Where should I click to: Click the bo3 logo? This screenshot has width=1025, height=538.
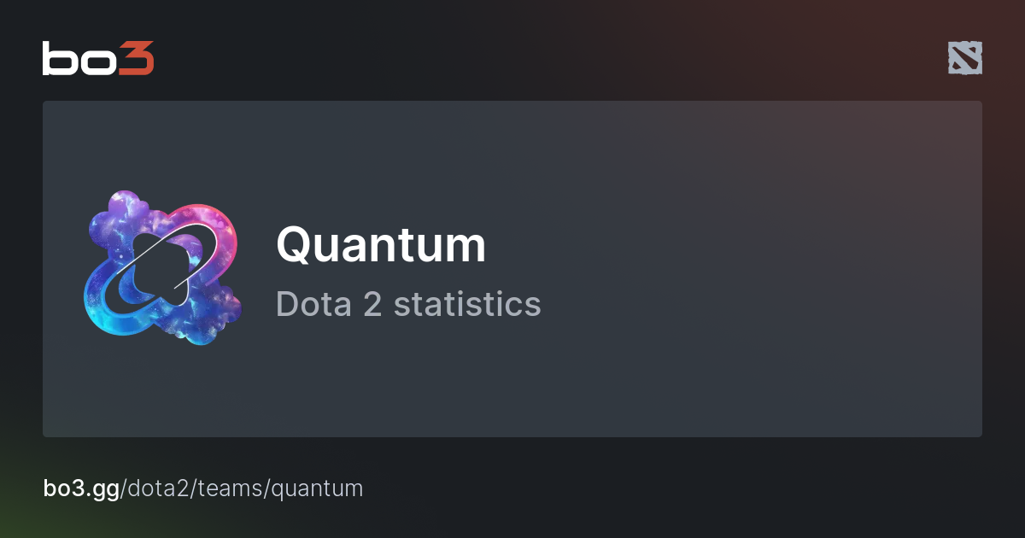click(x=98, y=58)
